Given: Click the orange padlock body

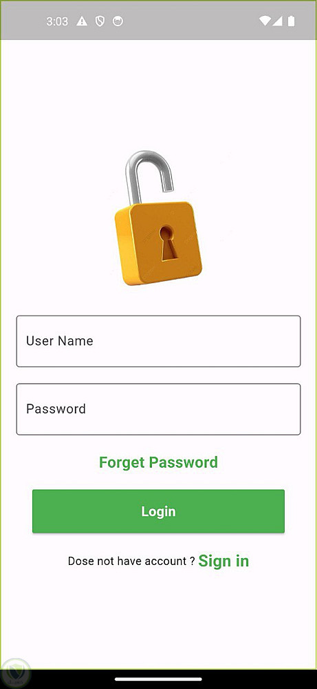Looking at the screenshot, I should click(x=158, y=243).
